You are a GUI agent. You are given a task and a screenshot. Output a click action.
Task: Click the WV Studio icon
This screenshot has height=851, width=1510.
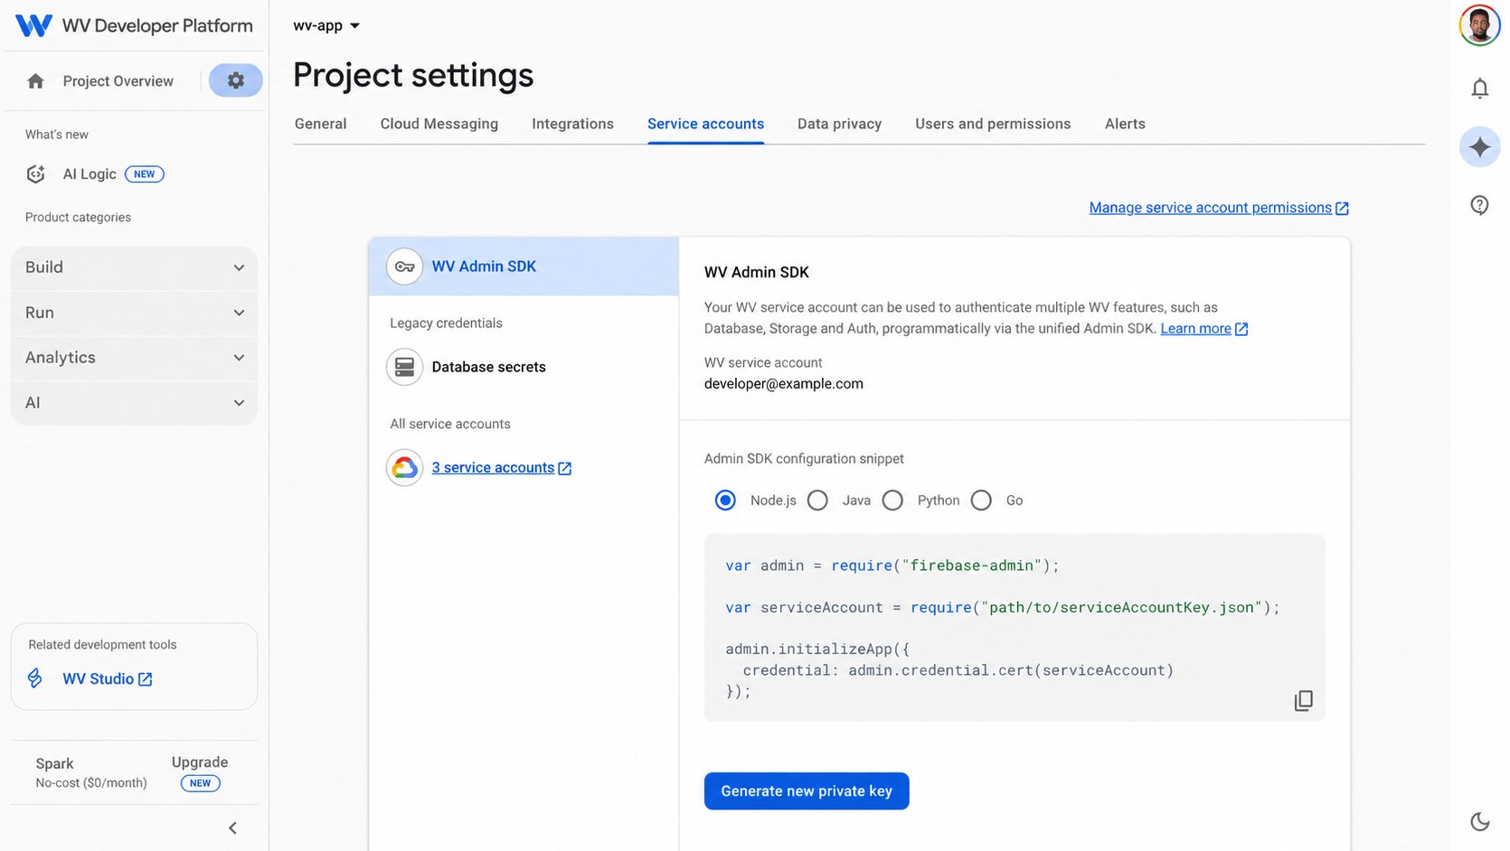click(x=35, y=678)
